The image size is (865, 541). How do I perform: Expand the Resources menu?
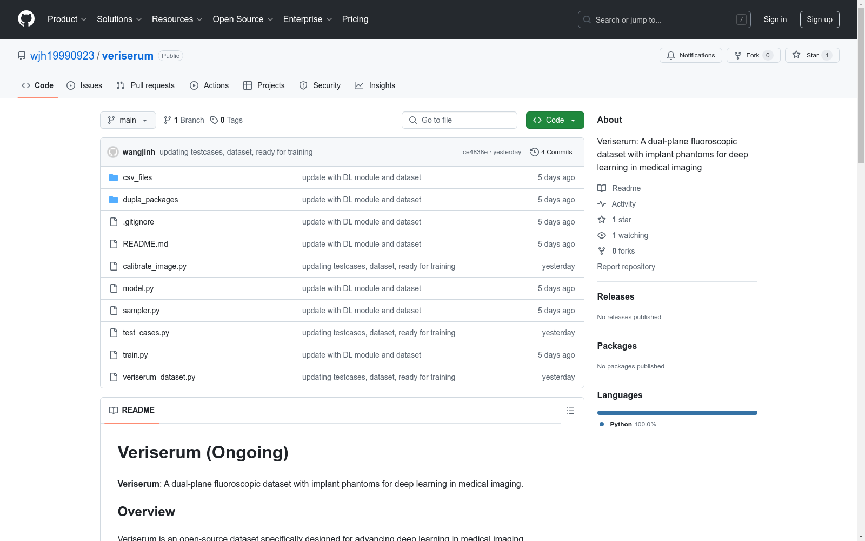point(177,19)
